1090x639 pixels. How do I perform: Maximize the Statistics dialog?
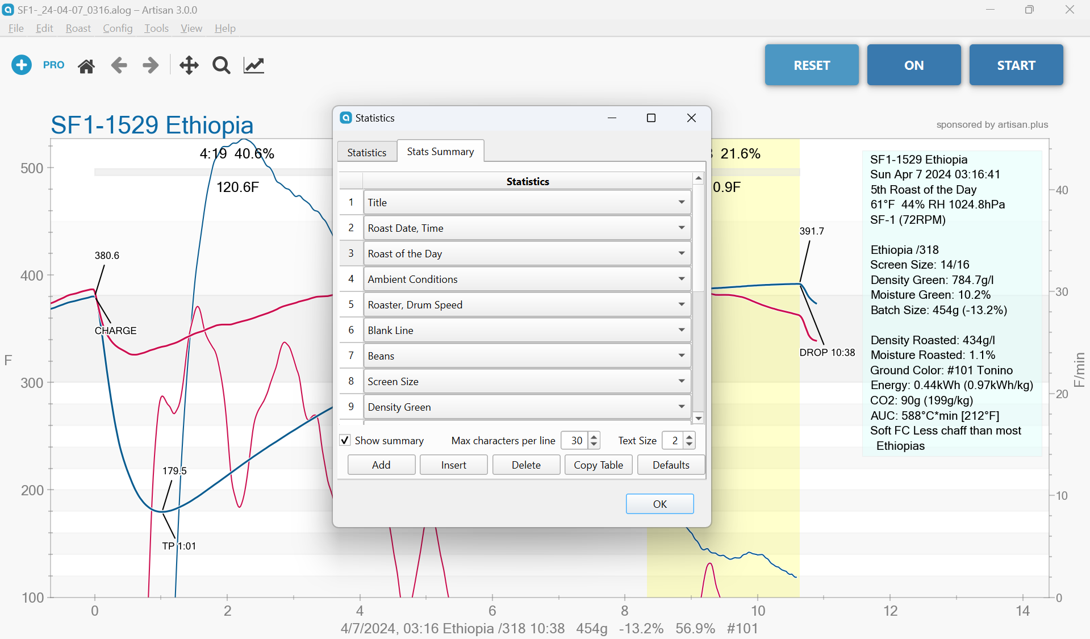652,118
